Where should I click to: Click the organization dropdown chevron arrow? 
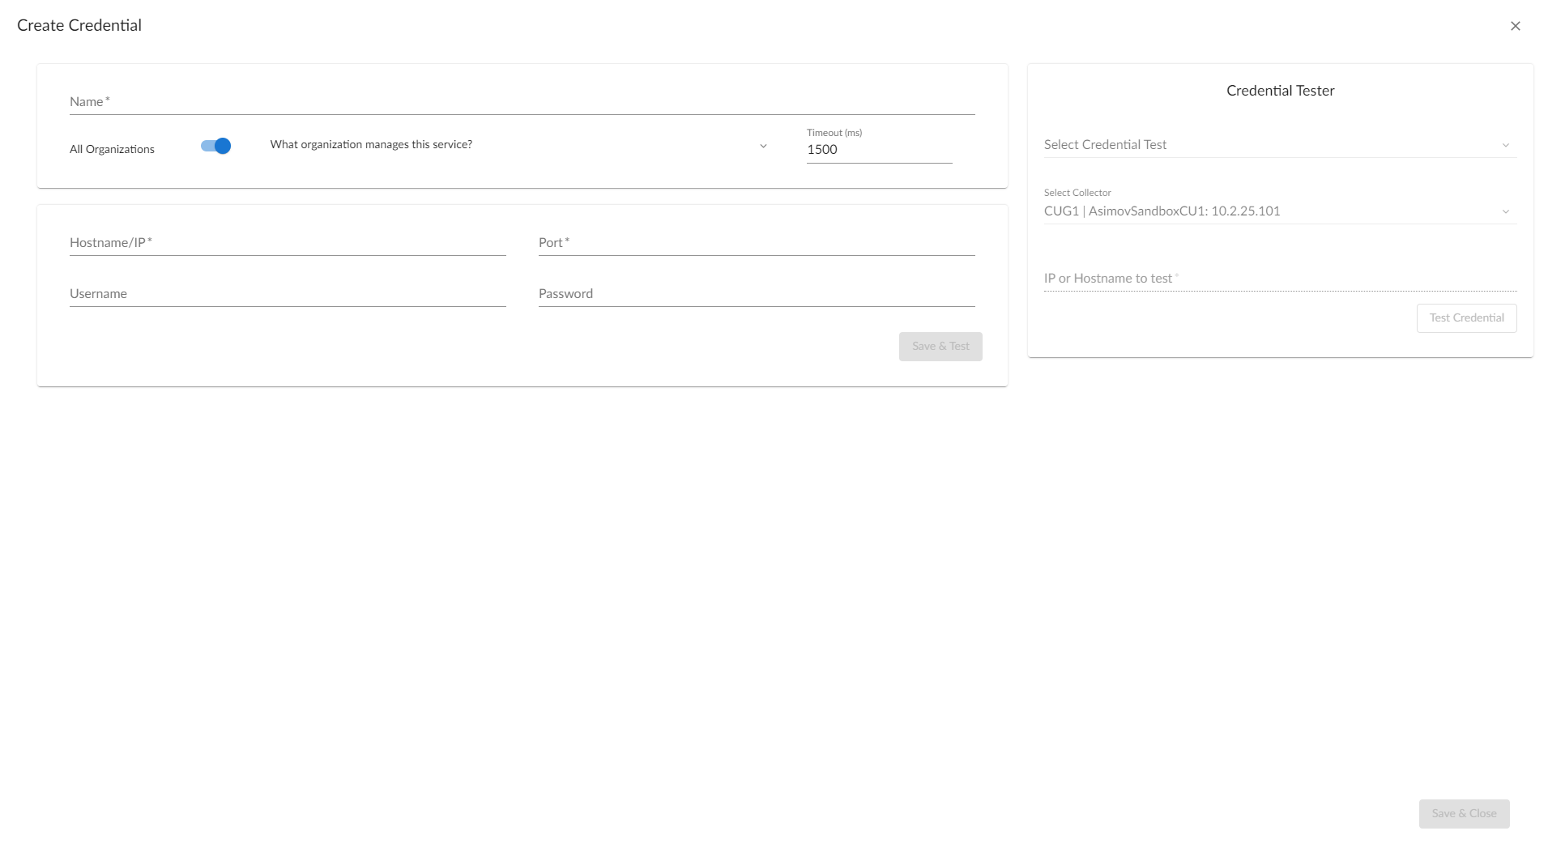click(x=762, y=147)
